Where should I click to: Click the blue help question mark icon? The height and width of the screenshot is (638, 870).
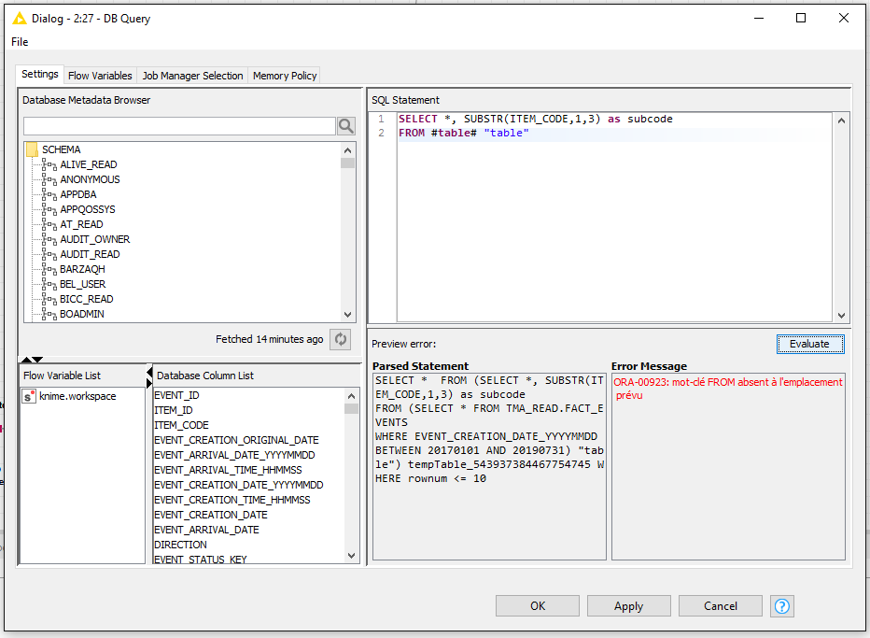coord(782,606)
